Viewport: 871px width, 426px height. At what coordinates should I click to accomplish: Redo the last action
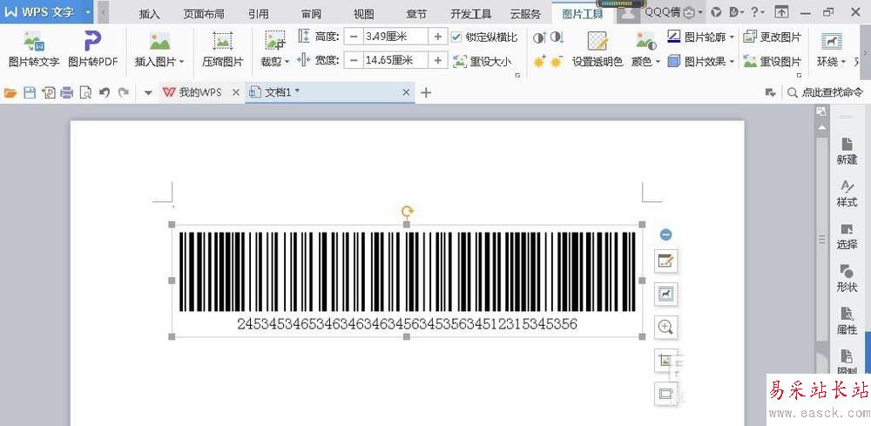[124, 92]
